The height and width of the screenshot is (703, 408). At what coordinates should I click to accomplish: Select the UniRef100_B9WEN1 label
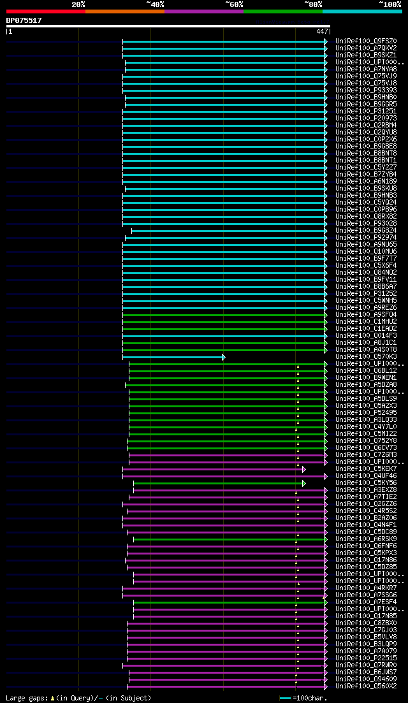click(366, 377)
